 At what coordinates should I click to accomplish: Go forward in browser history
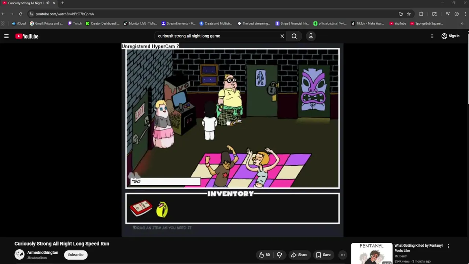[12, 14]
